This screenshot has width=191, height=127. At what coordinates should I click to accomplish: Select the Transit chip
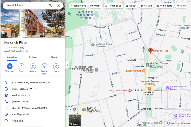(x=131, y=6)
